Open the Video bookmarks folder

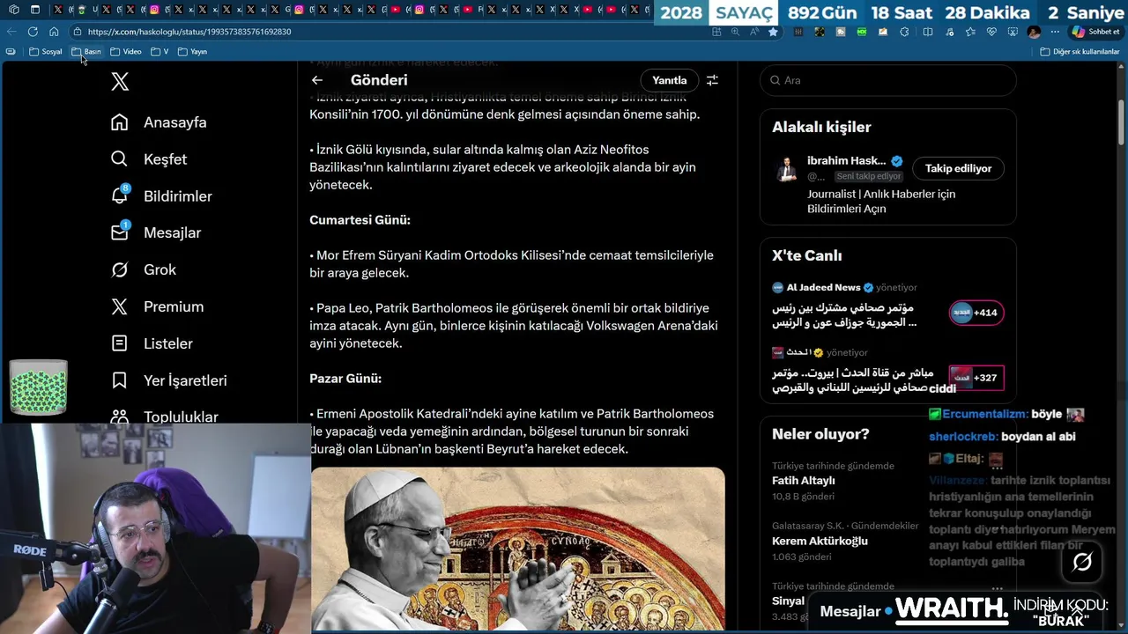tap(125, 52)
